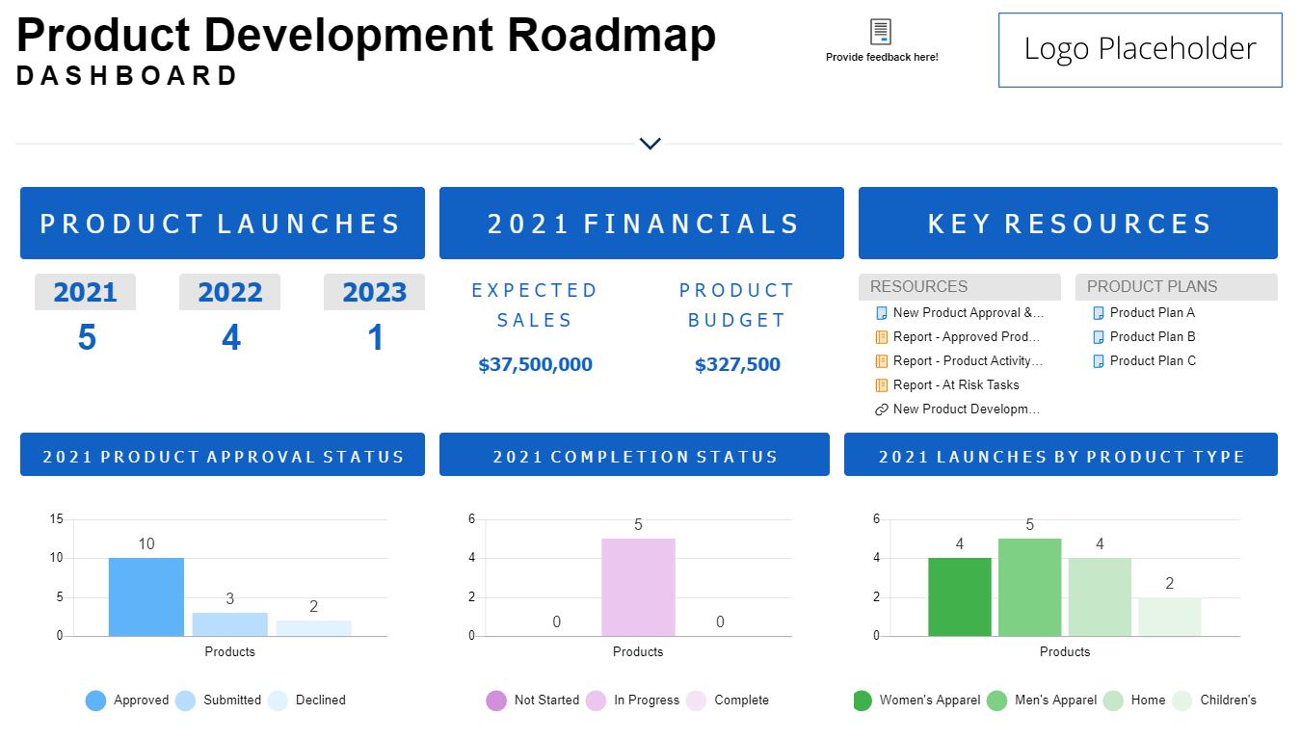The image size is (1301, 740).
Task: Click the feedback form icon
Action: pyautogui.click(x=881, y=32)
